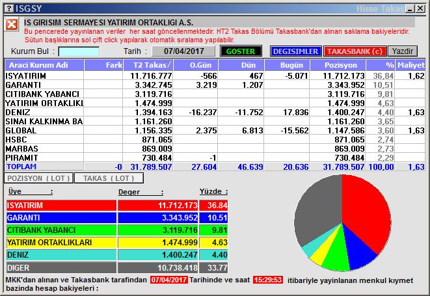Screen dimensions: 430x296
Task: Select the YATIRIM ORTAKLIKL table row
Action: pos(215,103)
